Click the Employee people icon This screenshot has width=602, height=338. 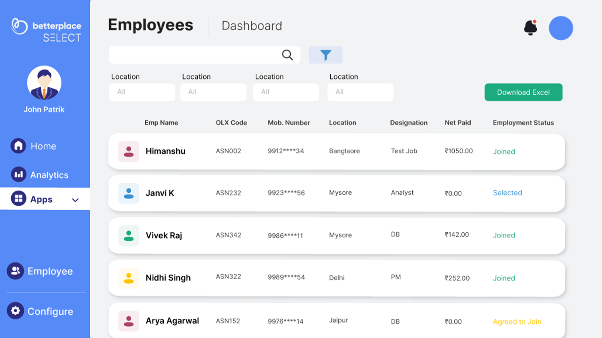[x=15, y=271]
